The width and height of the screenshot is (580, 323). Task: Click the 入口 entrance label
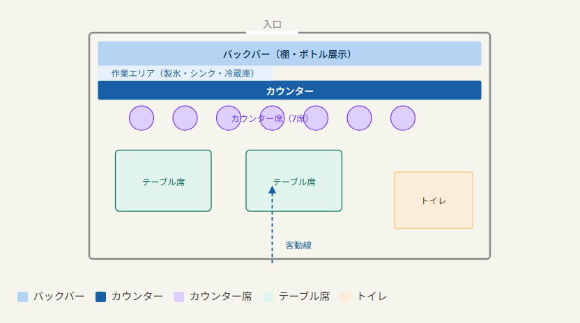click(273, 24)
